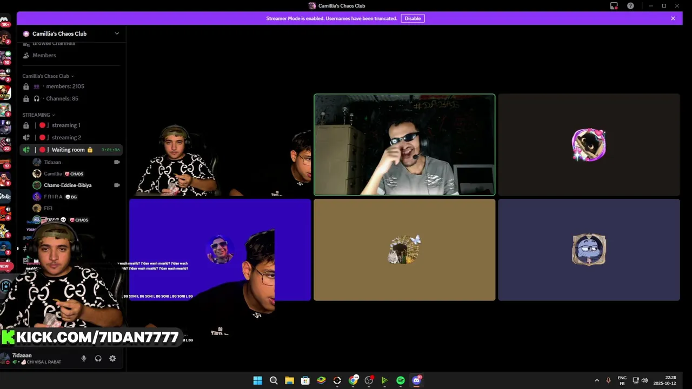Image resolution: width=692 pixels, height=389 pixels.
Task: Open network icon in system tray
Action: point(636,380)
